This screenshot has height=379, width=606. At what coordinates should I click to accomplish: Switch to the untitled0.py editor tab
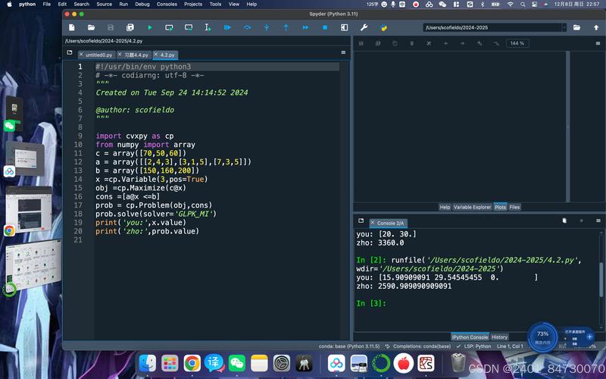98,55
